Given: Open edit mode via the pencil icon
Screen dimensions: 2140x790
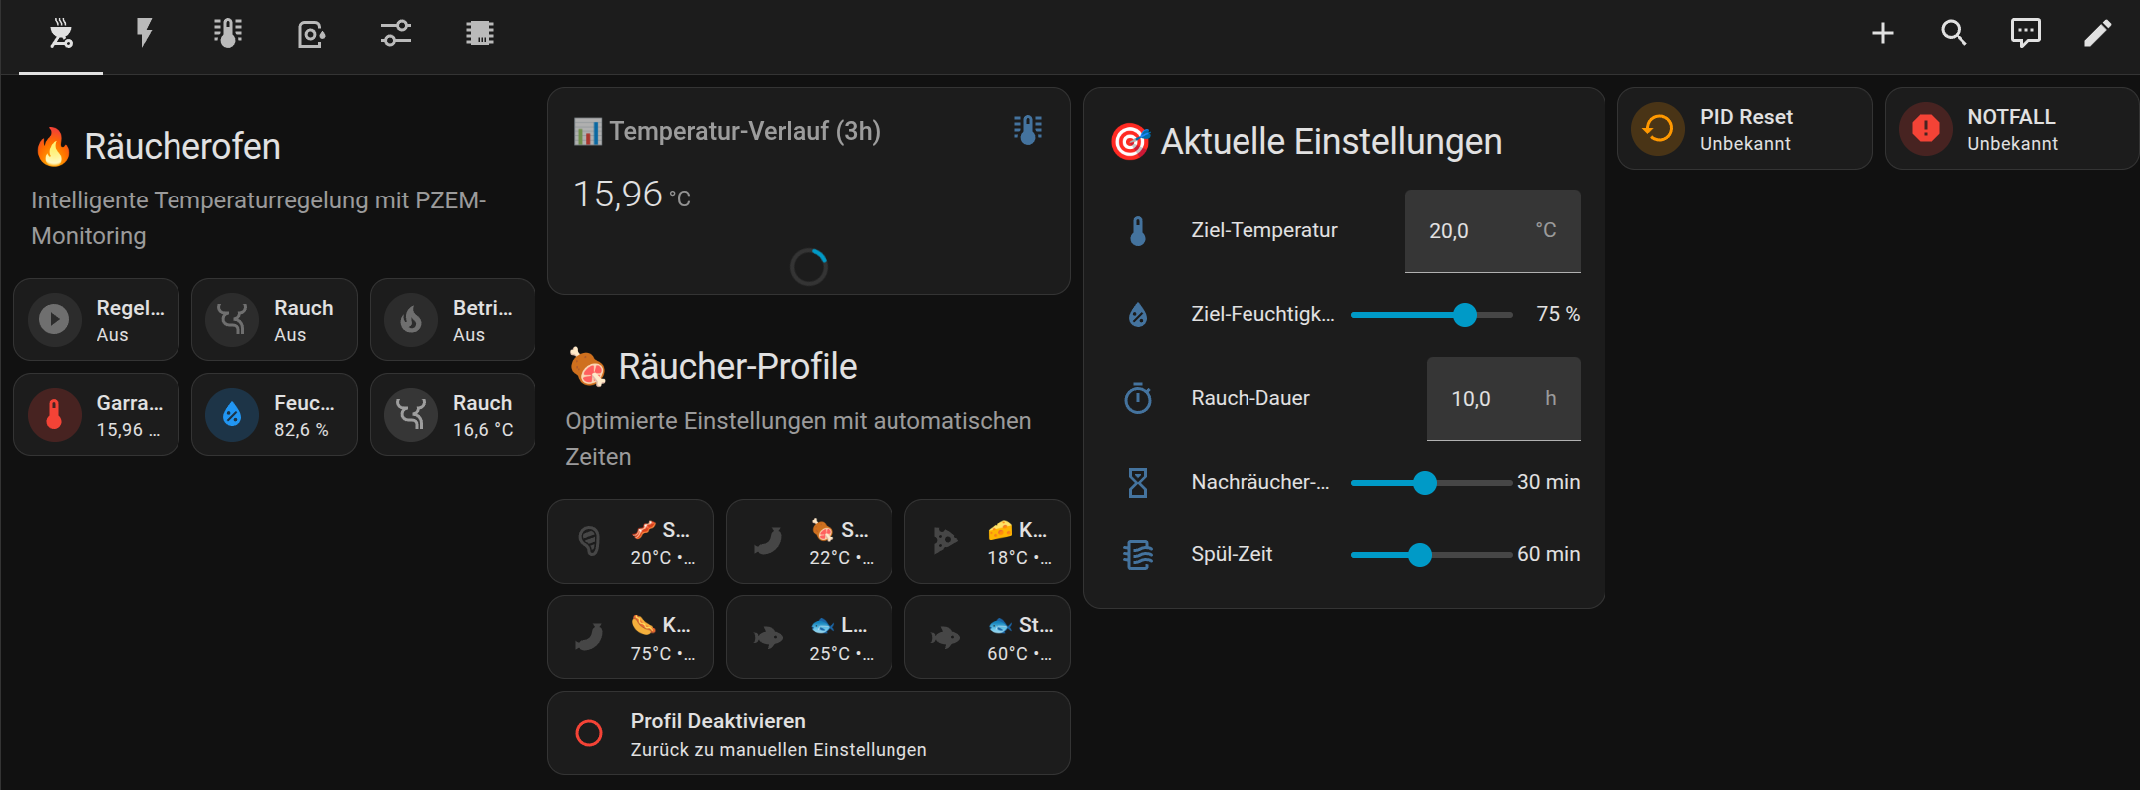Looking at the screenshot, I should coord(2098,33).
